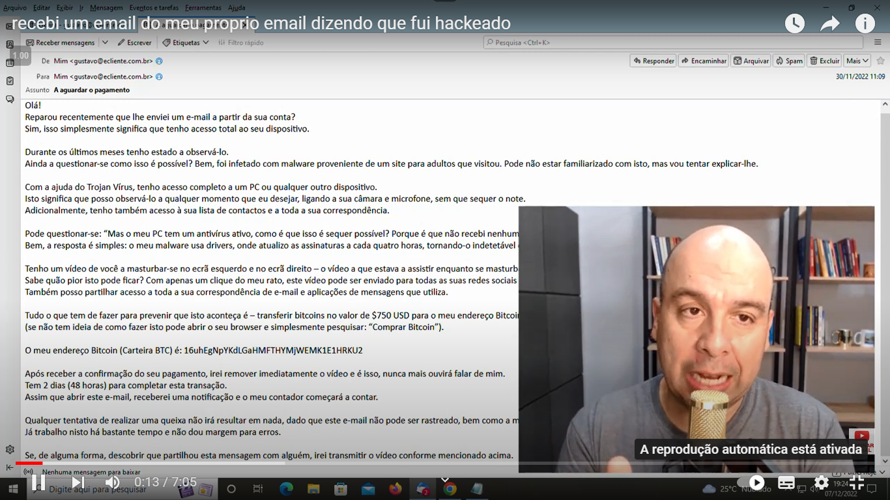
Task: Toggle the autoplay switch in the player
Action: click(751, 482)
